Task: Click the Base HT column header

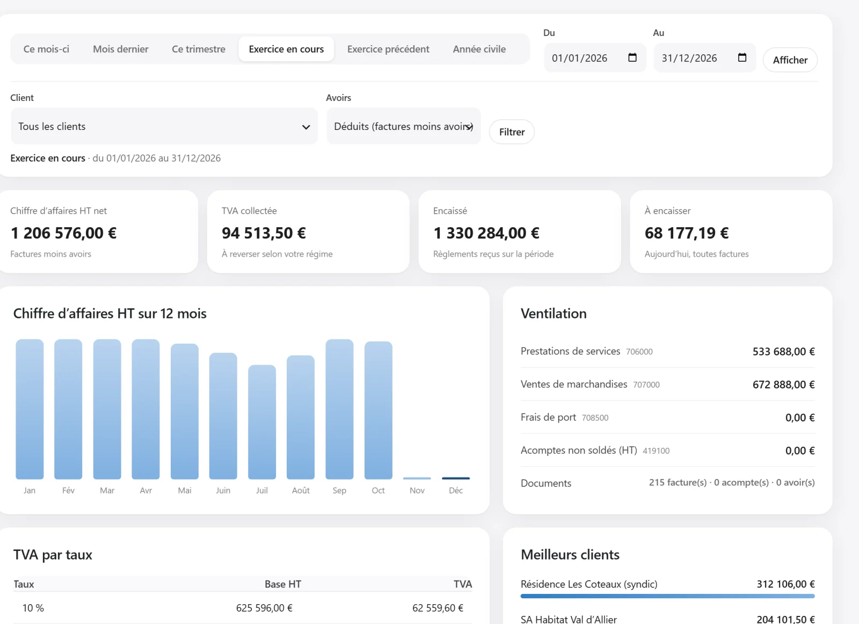Action: pyautogui.click(x=282, y=584)
